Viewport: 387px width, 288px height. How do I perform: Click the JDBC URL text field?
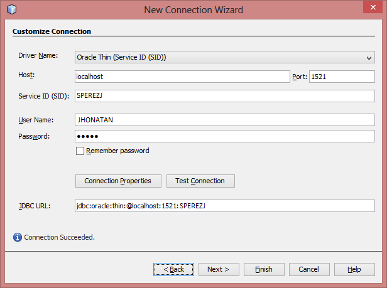[225, 206]
